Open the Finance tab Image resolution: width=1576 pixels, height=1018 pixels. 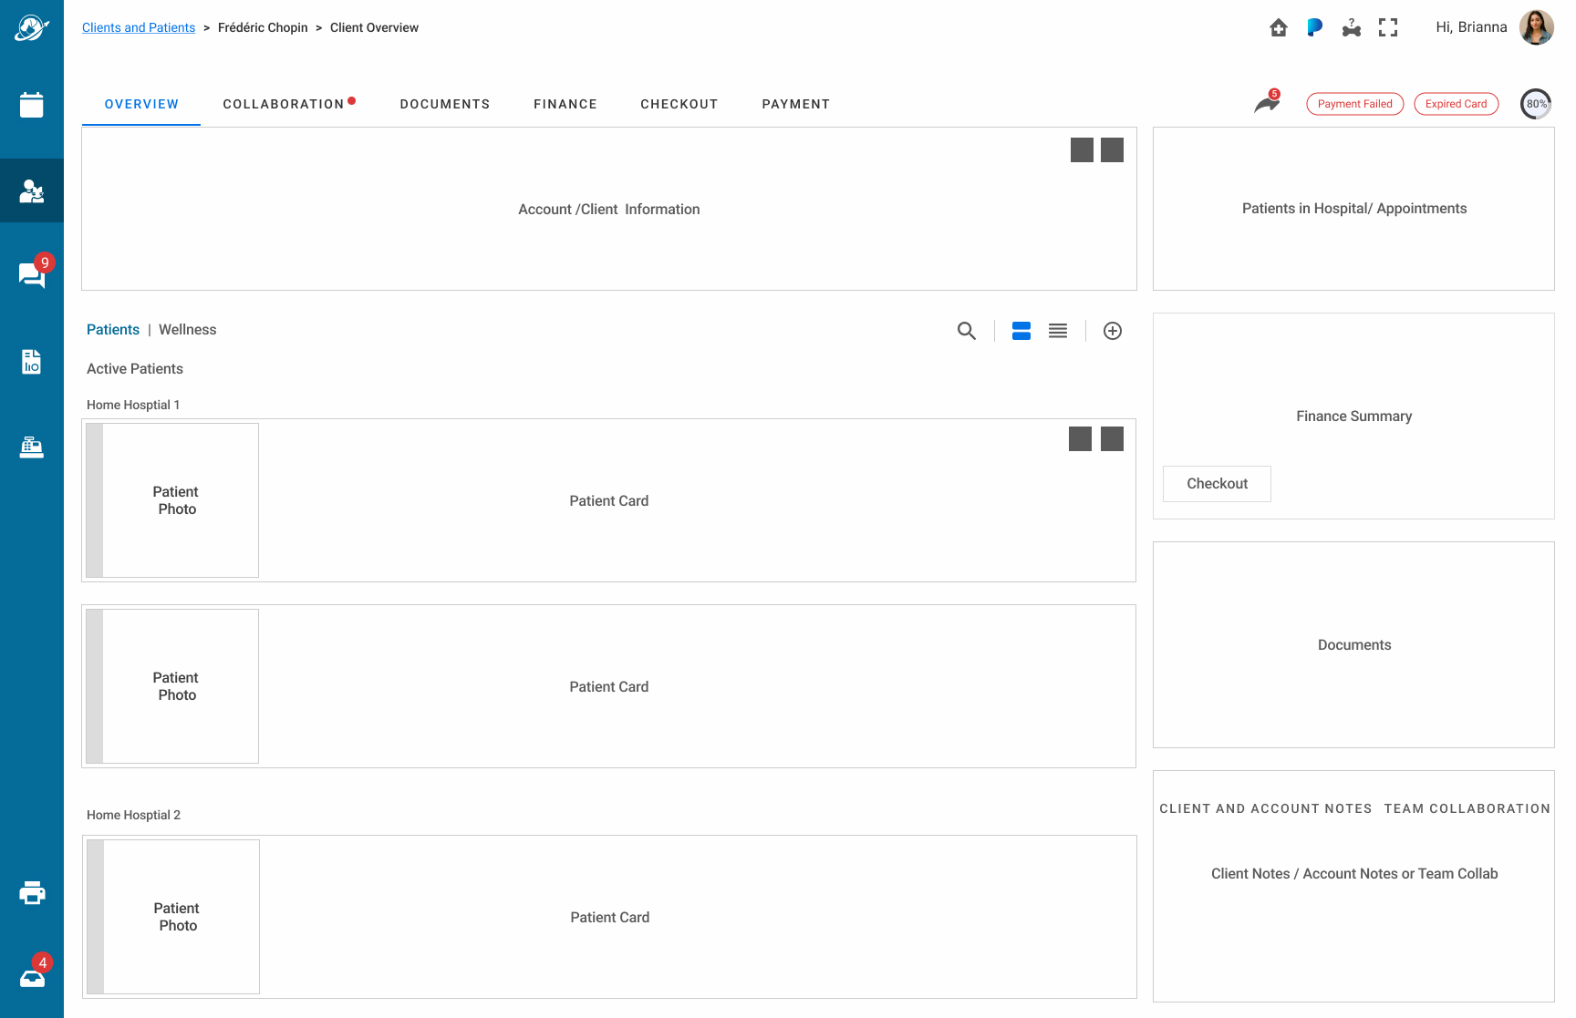click(565, 104)
